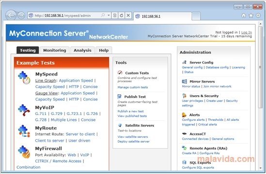Open Join mirror network link
Image resolution: width=266 pixels, height=174 pixels.
click(x=218, y=87)
